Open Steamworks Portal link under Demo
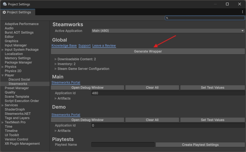 [x=66, y=115]
